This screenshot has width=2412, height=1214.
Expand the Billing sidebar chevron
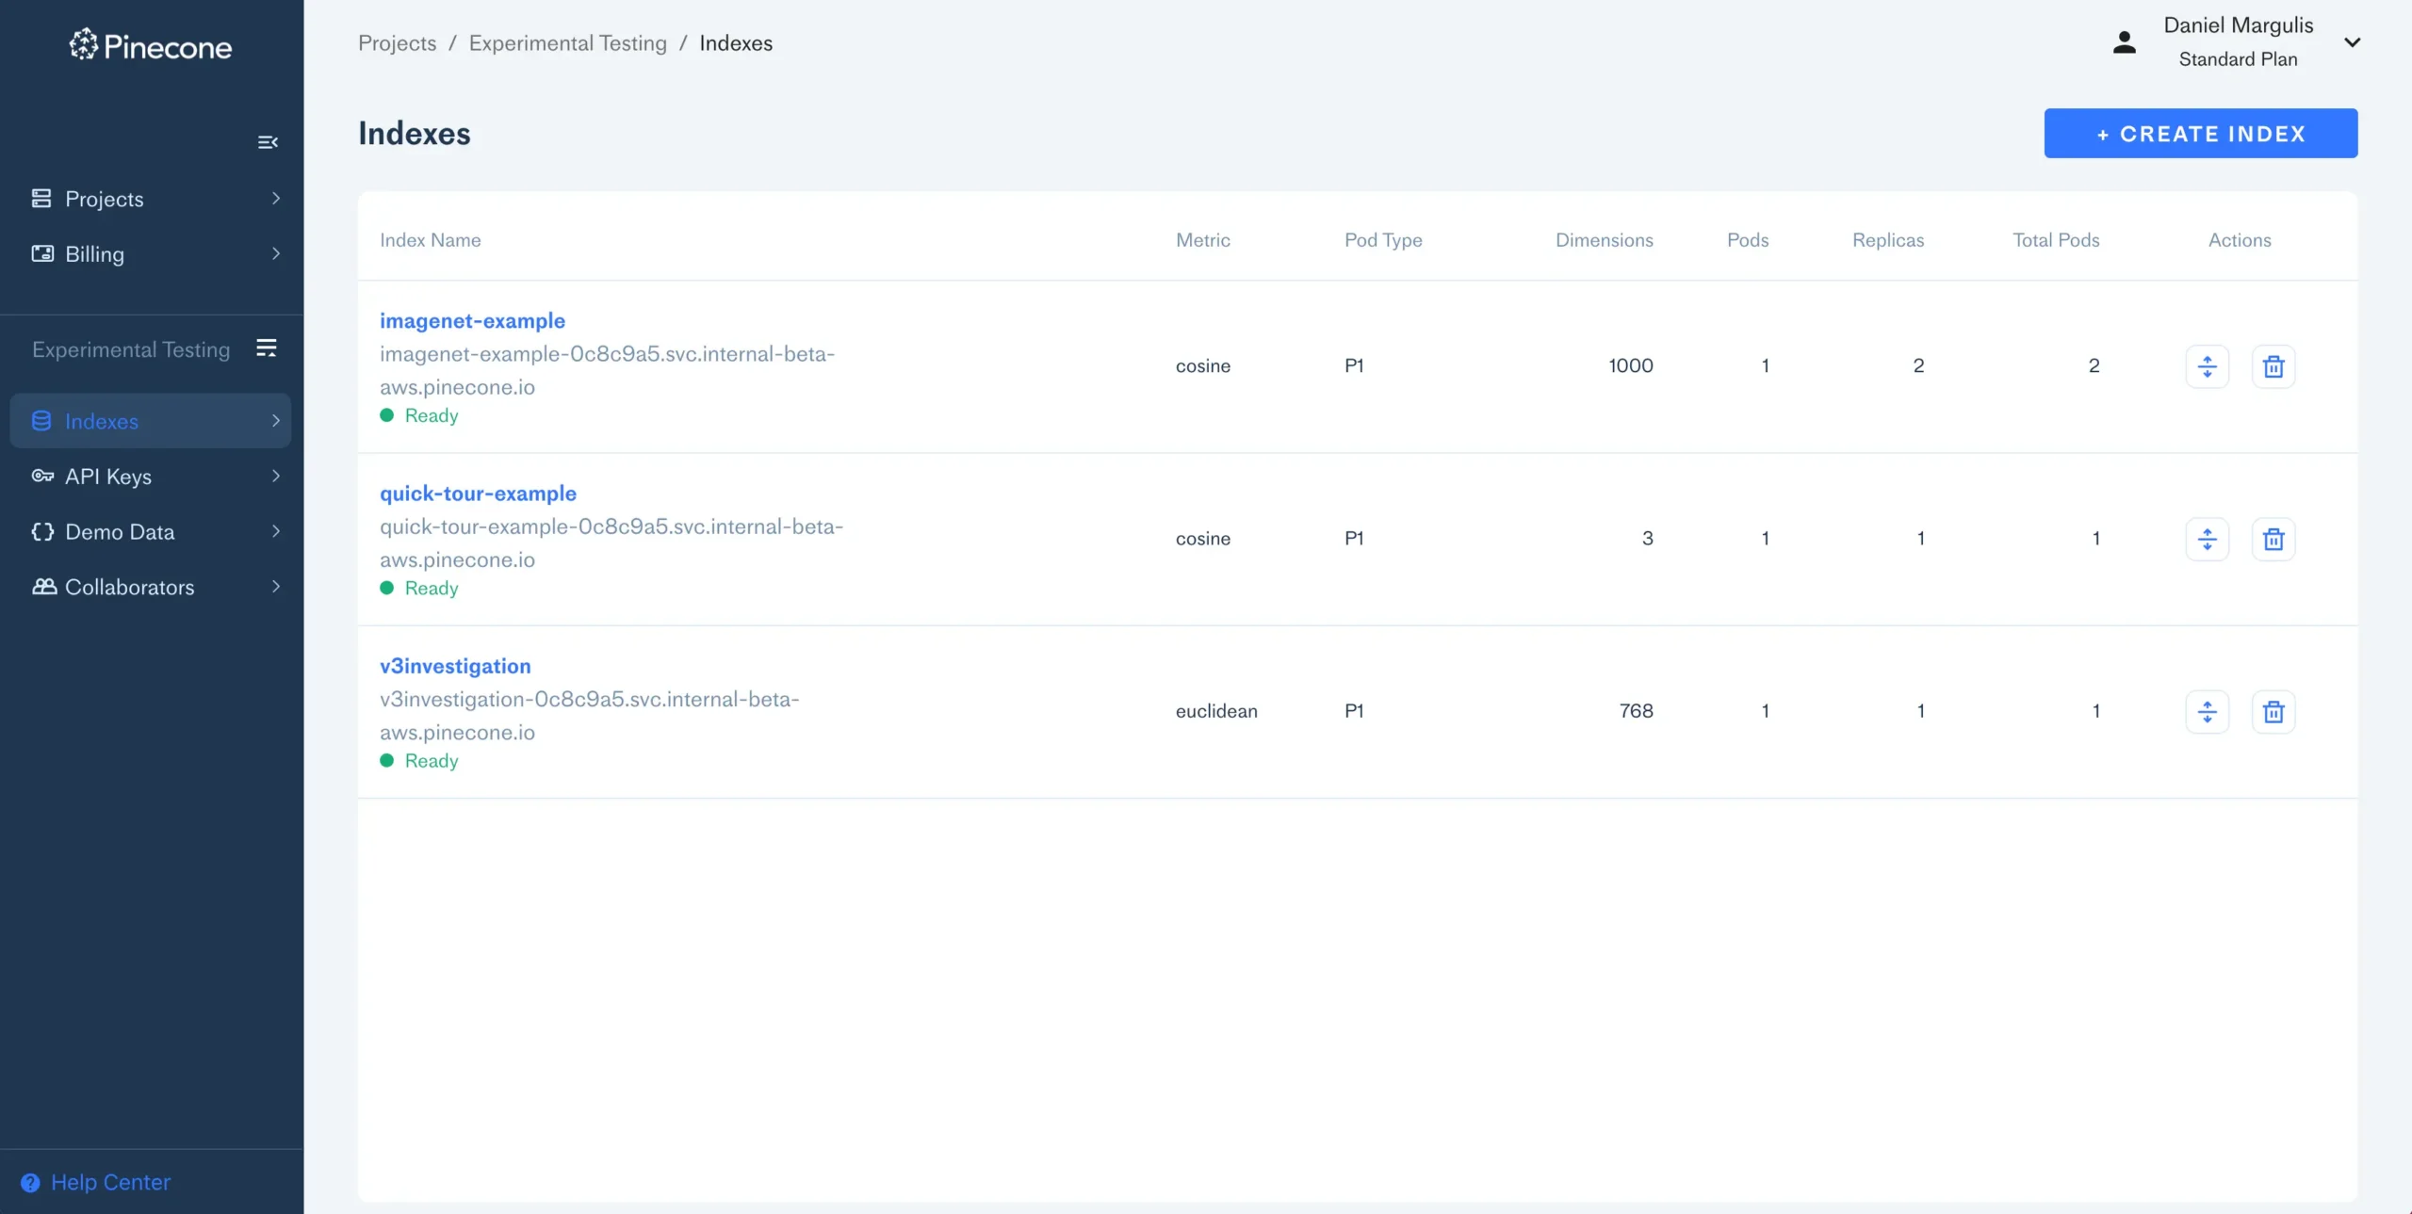click(x=276, y=253)
